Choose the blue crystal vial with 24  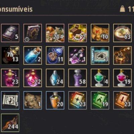pyautogui.click(x=55, y=78)
